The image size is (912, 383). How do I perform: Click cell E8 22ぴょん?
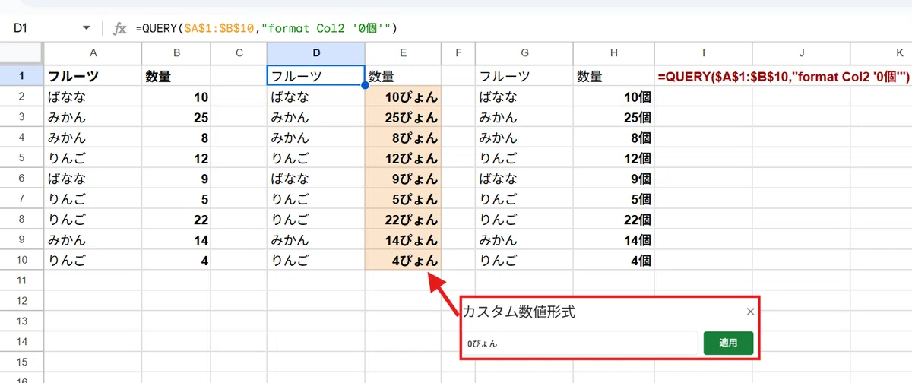click(403, 220)
